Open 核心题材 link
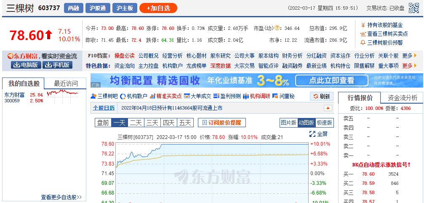The height and width of the screenshot is (203, 424). click(x=196, y=56)
